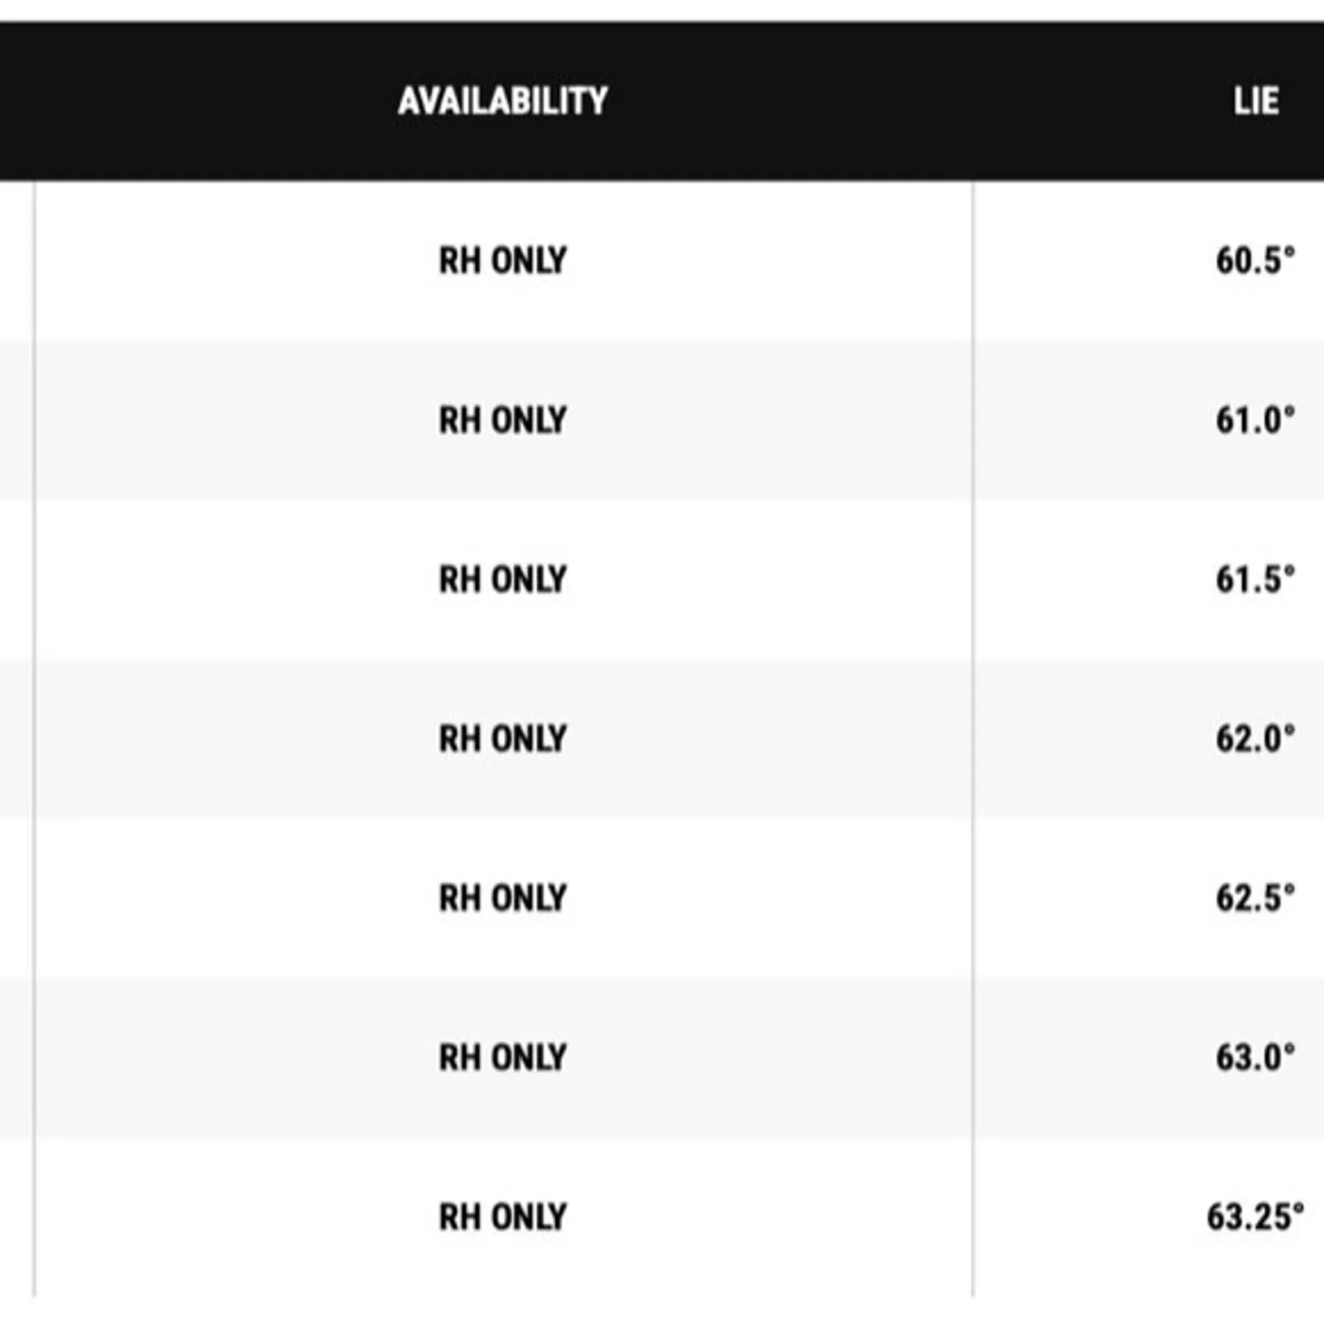The width and height of the screenshot is (1324, 1324).
Task: Click RH ONLY in the 60.5° row
Action: pos(502,261)
